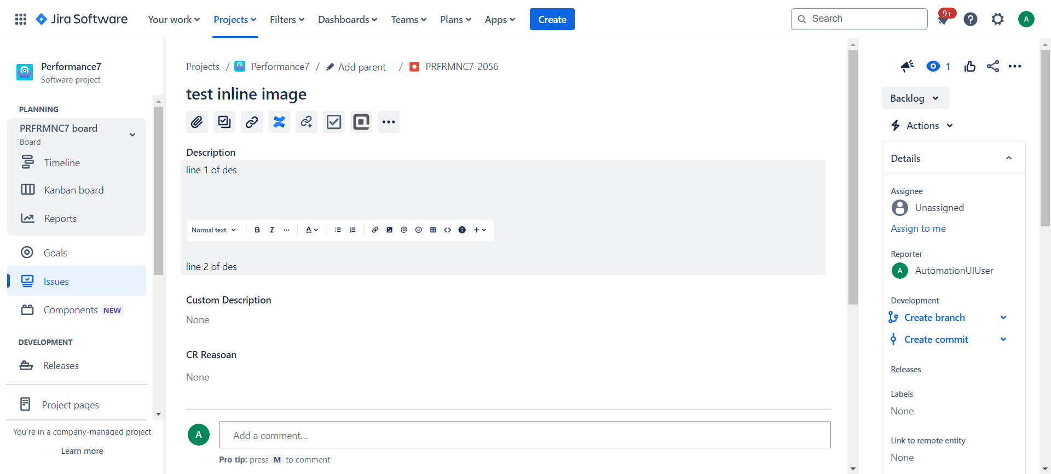Click Create branch link
Viewport: 1051px width, 474px height.
pyautogui.click(x=934, y=318)
